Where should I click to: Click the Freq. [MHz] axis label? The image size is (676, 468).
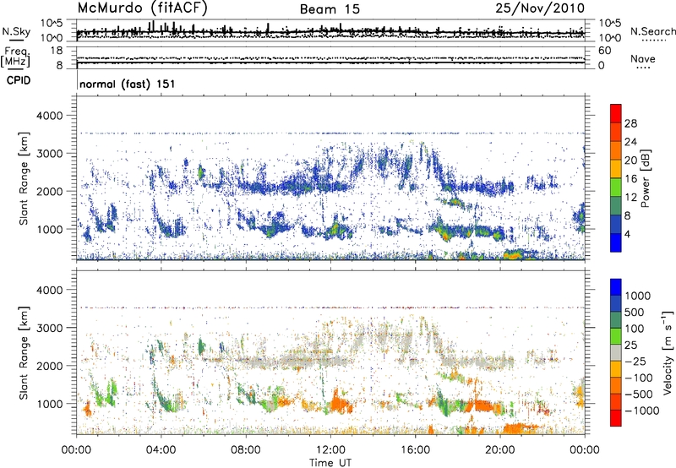pyautogui.click(x=15, y=57)
